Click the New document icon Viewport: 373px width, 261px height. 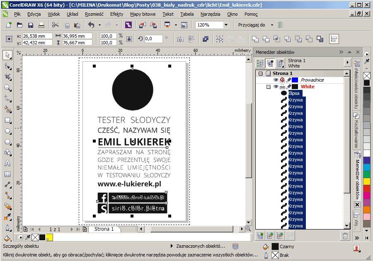click(9, 25)
